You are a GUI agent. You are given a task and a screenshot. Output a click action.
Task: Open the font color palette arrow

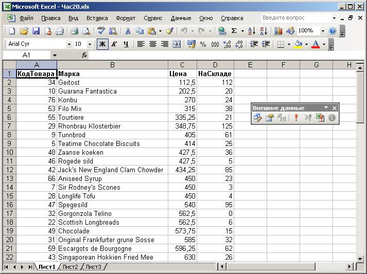click(324, 44)
